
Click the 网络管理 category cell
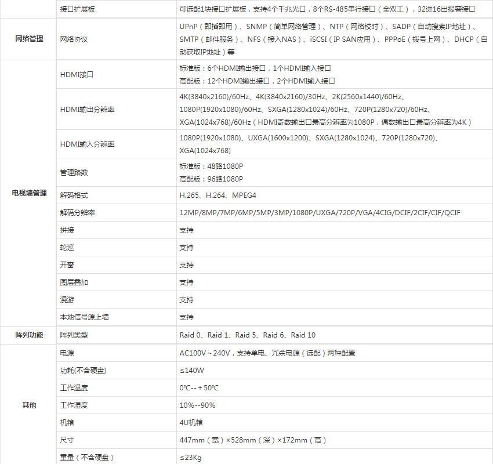click(28, 39)
